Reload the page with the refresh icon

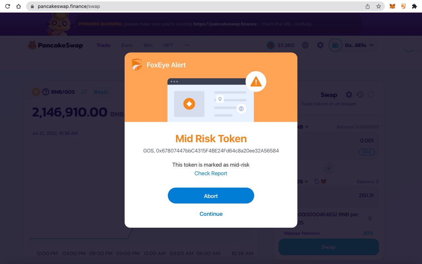click(x=8, y=6)
